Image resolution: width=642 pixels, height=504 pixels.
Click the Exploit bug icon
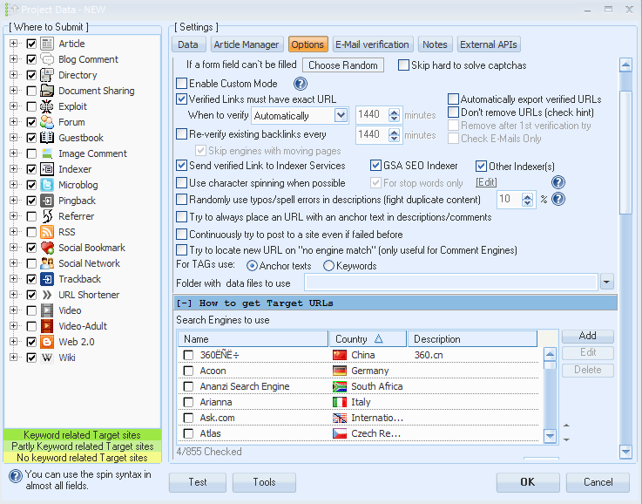click(x=47, y=106)
